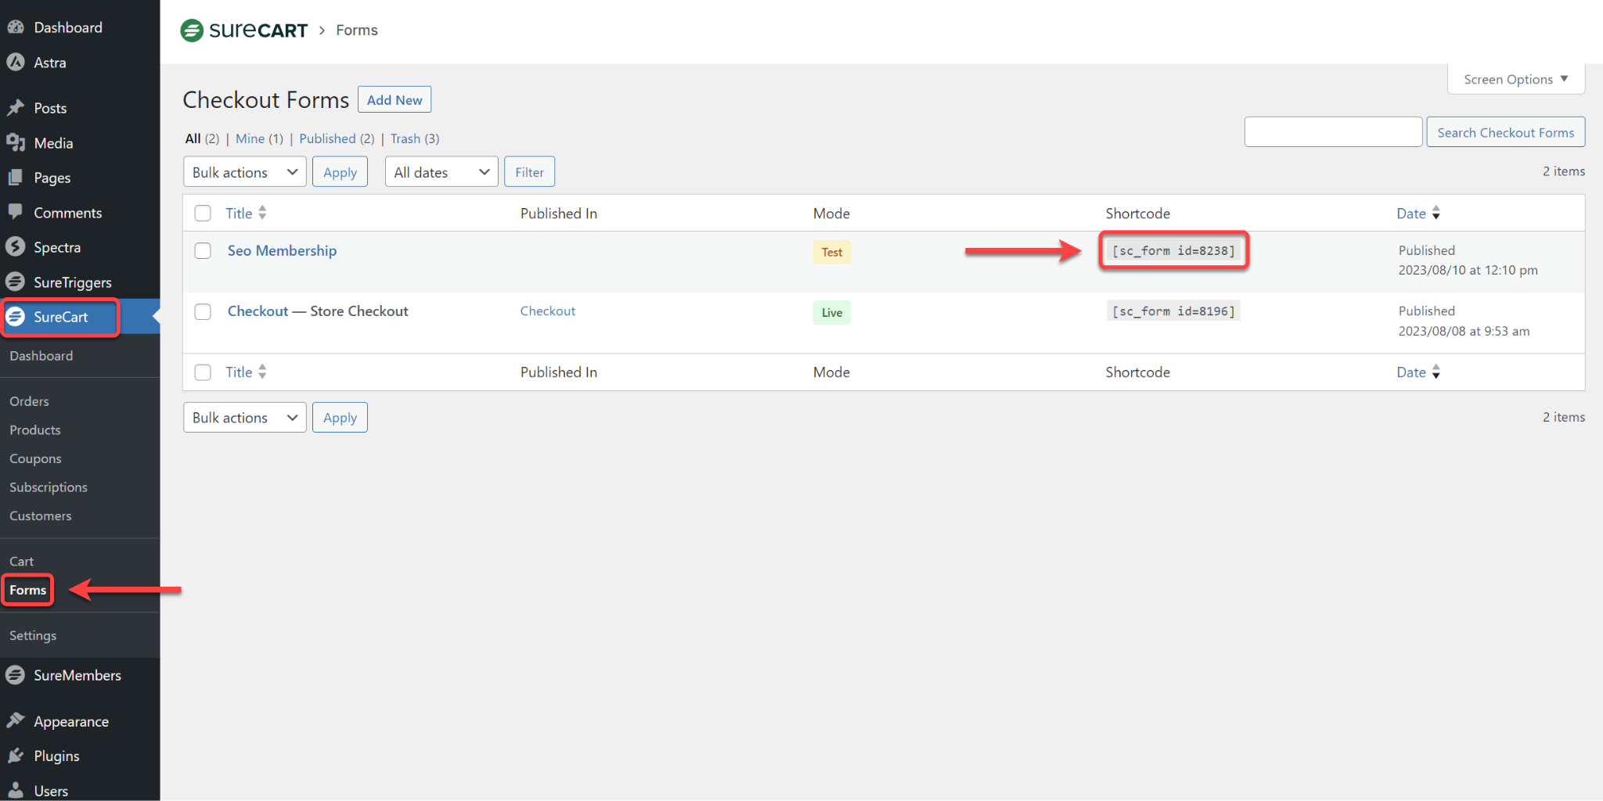Open Media via its sidebar icon
1603x801 pixels.
click(16, 143)
